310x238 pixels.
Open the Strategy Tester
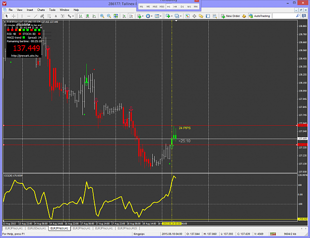tap(214, 16)
